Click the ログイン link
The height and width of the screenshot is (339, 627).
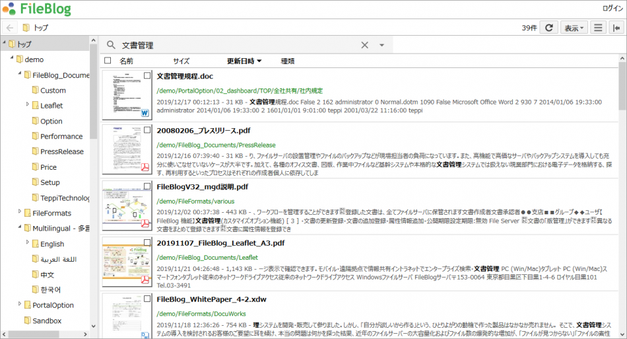(612, 9)
